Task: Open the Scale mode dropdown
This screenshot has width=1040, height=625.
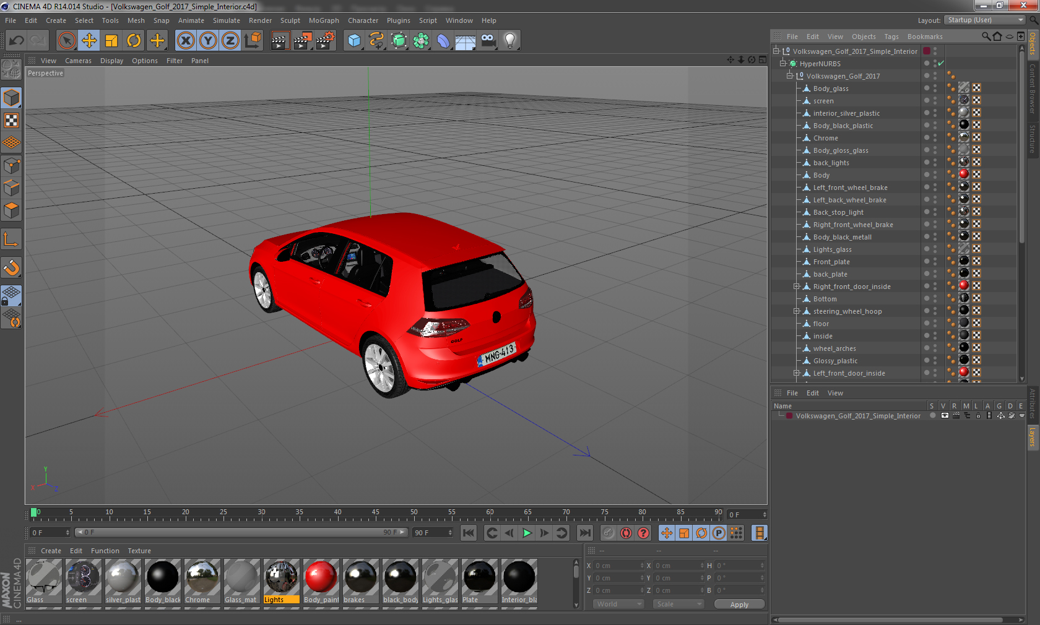Action: click(x=678, y=604)
